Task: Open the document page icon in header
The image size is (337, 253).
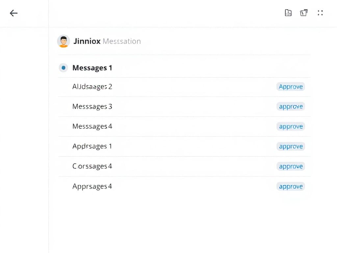Action: point(288,13)
